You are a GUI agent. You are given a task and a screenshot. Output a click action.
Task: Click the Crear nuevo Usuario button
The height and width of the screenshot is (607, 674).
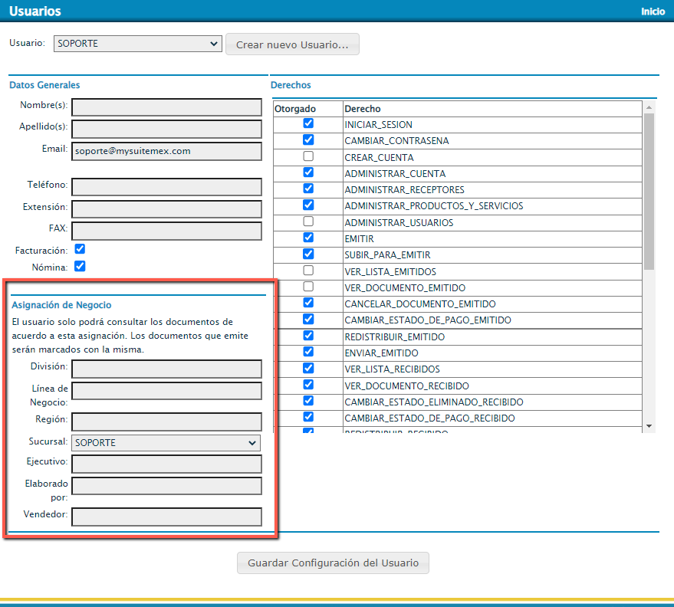point(292,44)
